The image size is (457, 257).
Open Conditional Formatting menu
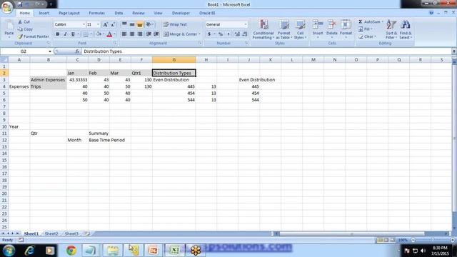(x=263, y=29)
